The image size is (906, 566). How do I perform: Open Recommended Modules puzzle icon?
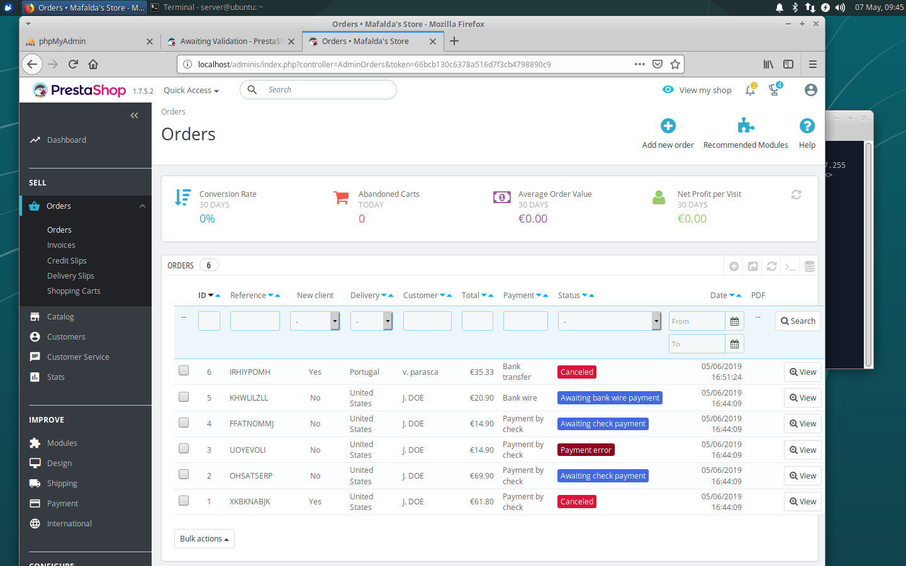point(746,126)
